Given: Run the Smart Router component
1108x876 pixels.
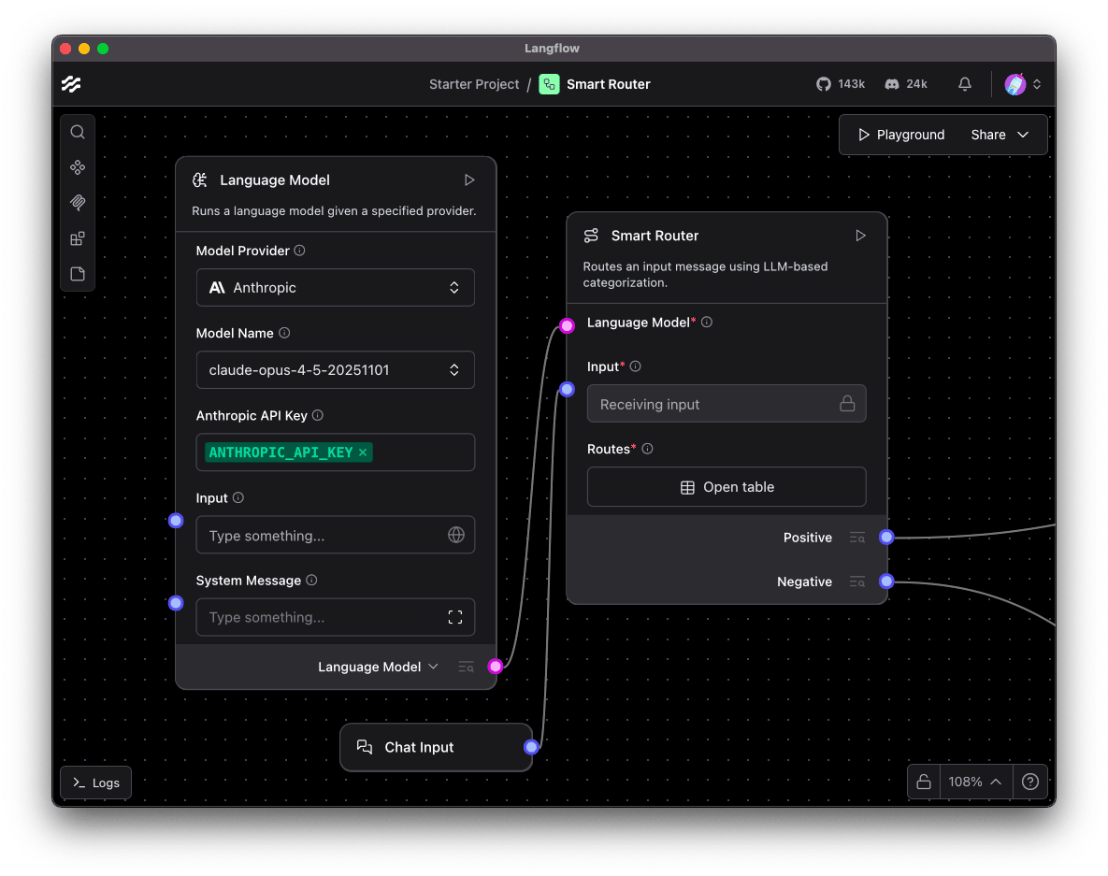Looking at the screenshot, I should [860, 236].
